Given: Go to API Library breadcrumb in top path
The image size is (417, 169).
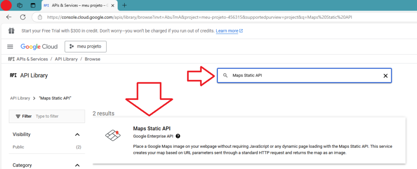Looking at the screenshot, I should (x=66, y=59).
